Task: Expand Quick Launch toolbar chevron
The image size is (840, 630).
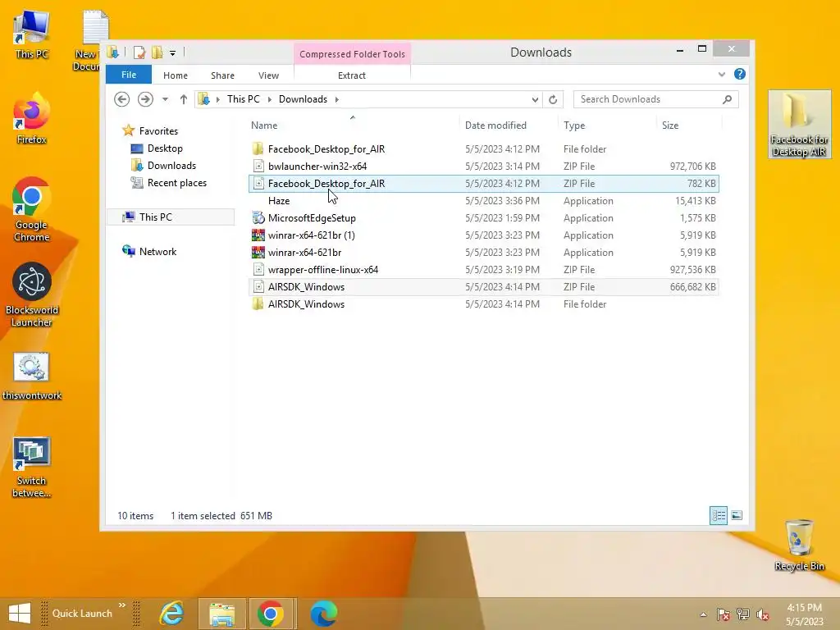Action: coord(122,605)
